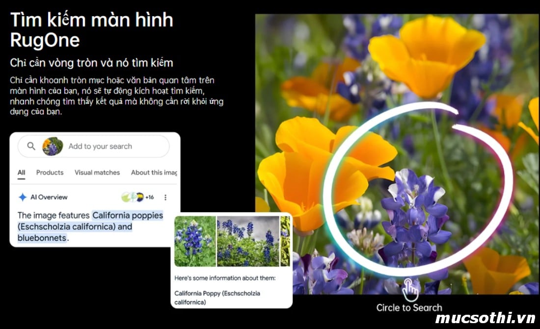Image resolution: width=540 pixels, height=329 pixels.
Task: Go to the About this image tab
Action: pos(154,173)
